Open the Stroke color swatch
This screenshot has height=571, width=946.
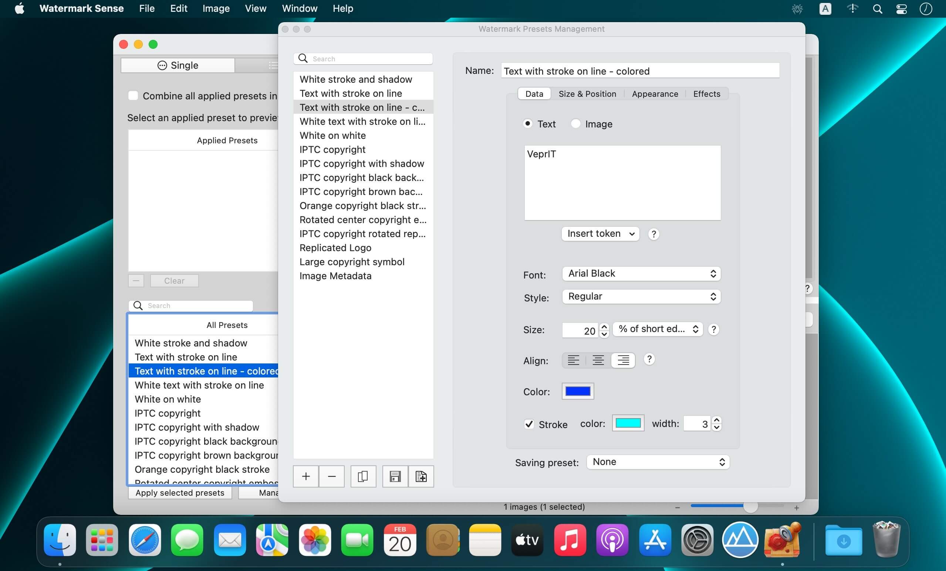point(628,423)
